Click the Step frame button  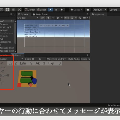62,10
